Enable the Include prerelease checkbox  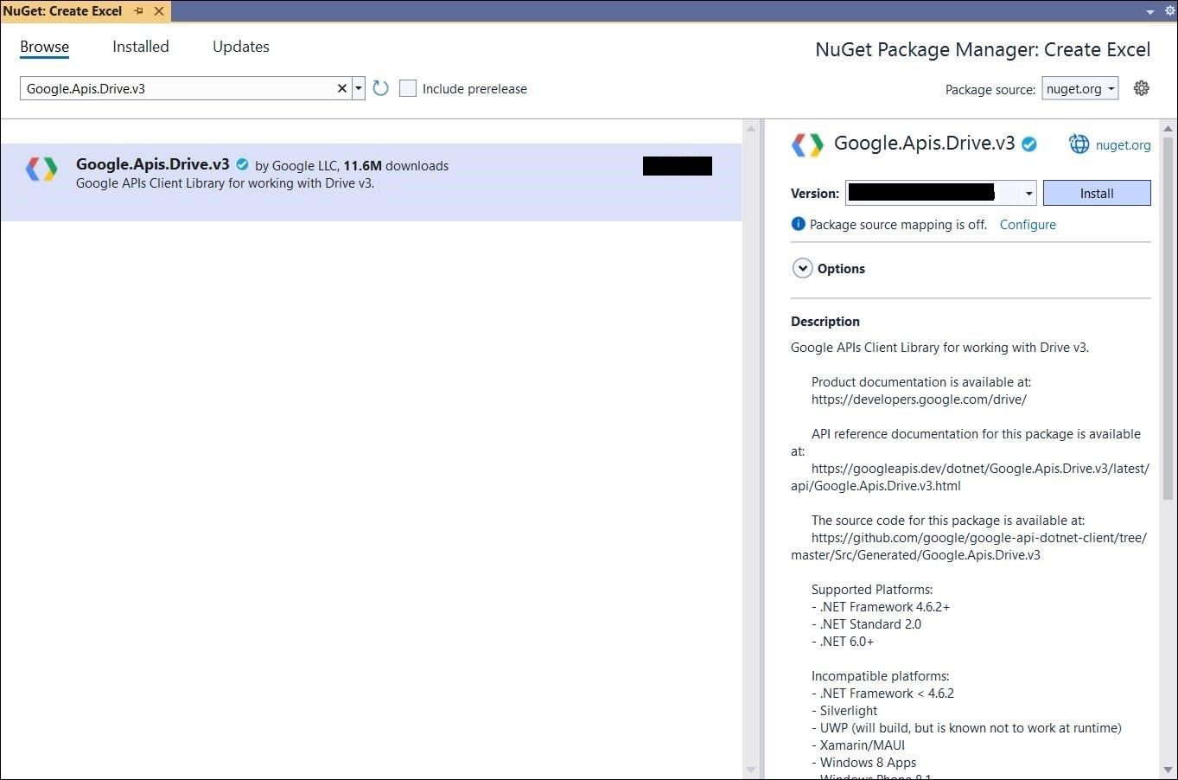408,88
